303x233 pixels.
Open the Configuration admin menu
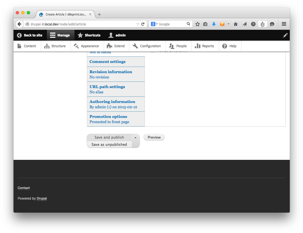coord(147,46)
